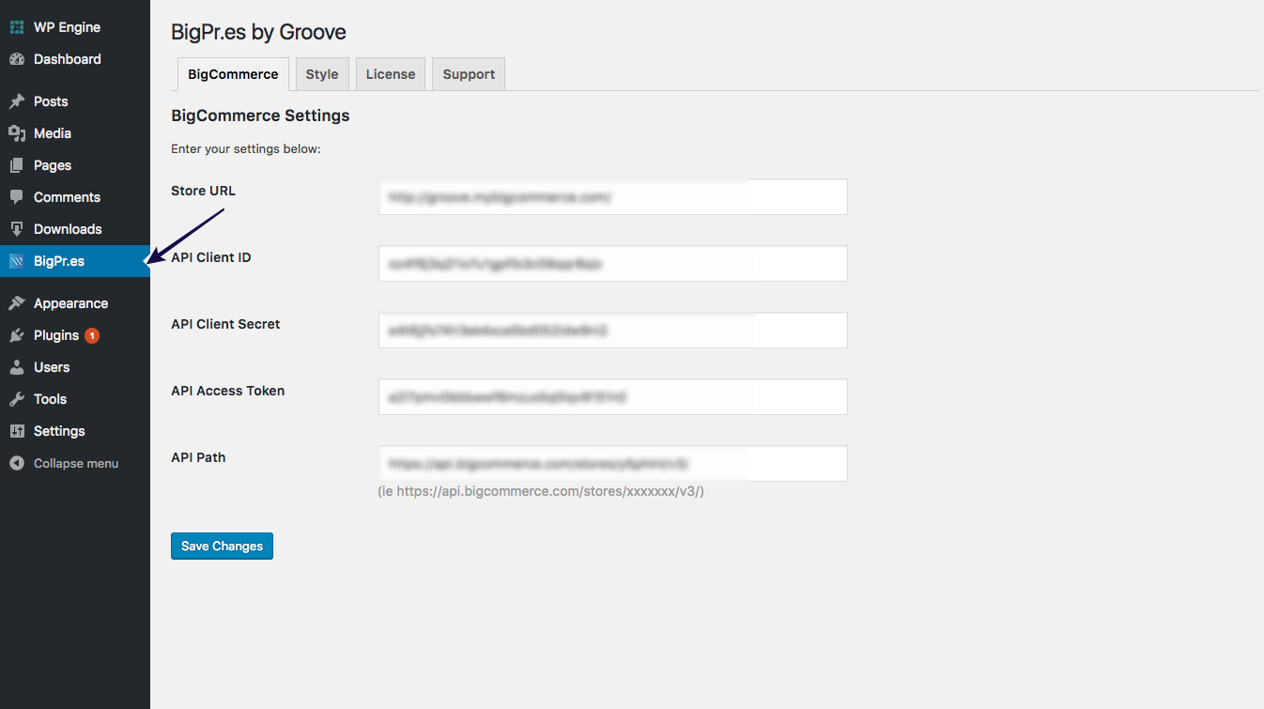Open the Plugins menu item
This screenshot has width=1264, height=709.
click(75, 335)
